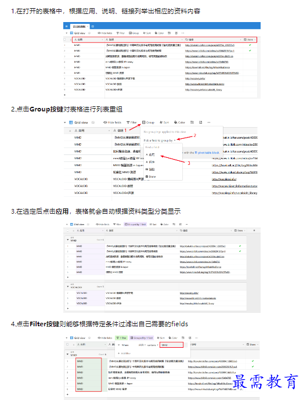Open Sort in the step 2 toolbar
The width and height of the screenshot is (303, 400).
point(164,122)
